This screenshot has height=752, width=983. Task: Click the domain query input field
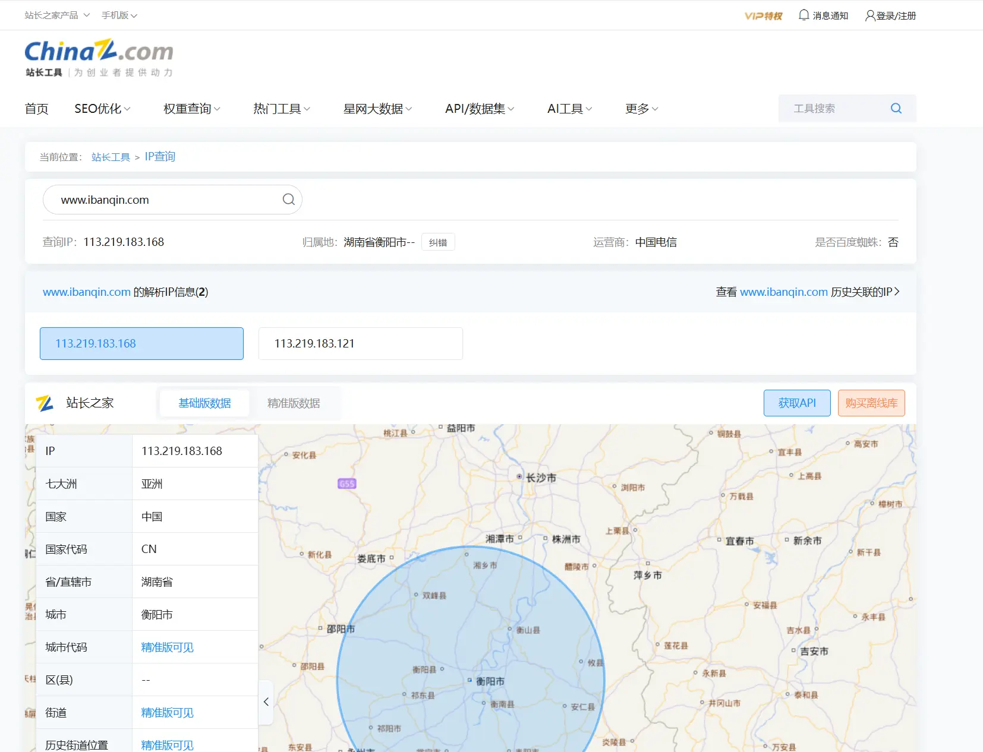166,200
